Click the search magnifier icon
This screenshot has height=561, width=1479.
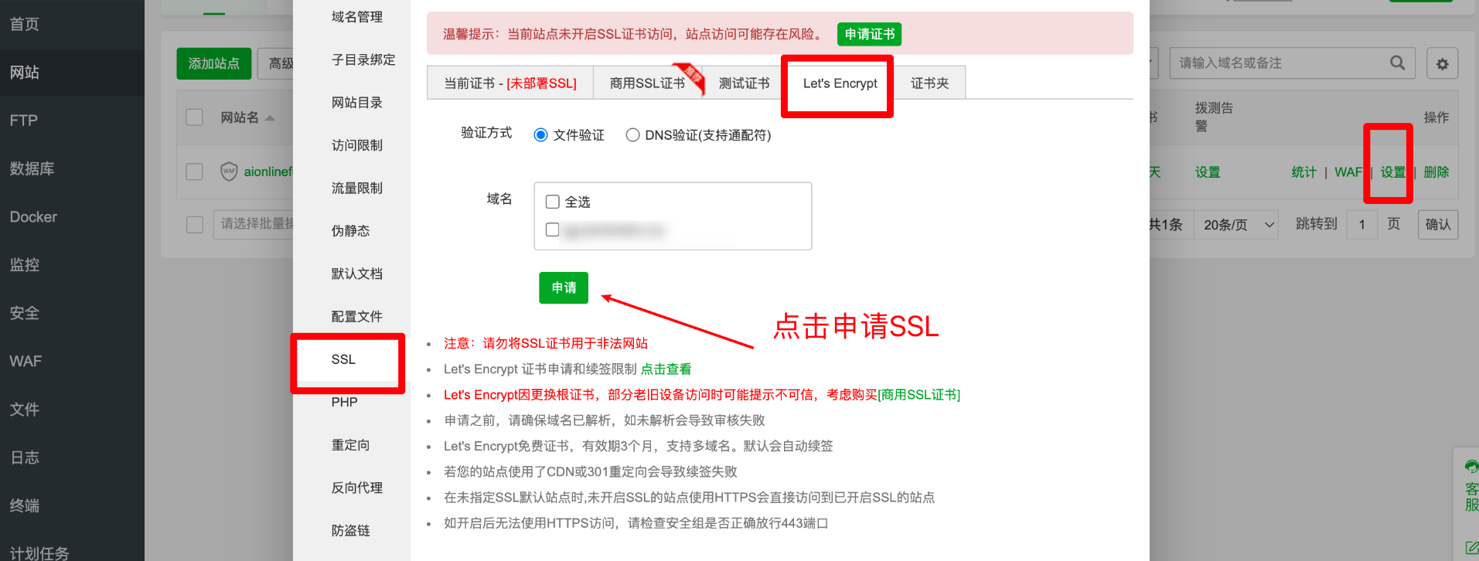1397,63
